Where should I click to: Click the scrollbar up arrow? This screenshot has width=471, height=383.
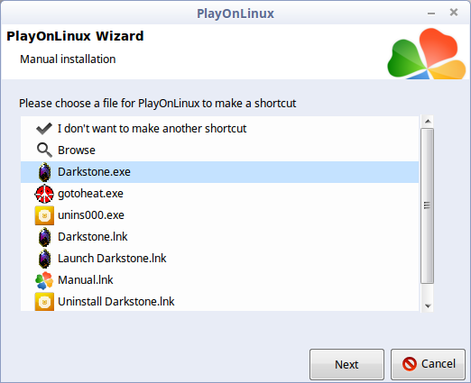point(428,122)
